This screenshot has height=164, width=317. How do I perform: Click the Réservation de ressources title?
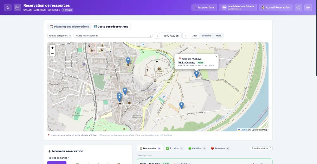click(47, 5)
